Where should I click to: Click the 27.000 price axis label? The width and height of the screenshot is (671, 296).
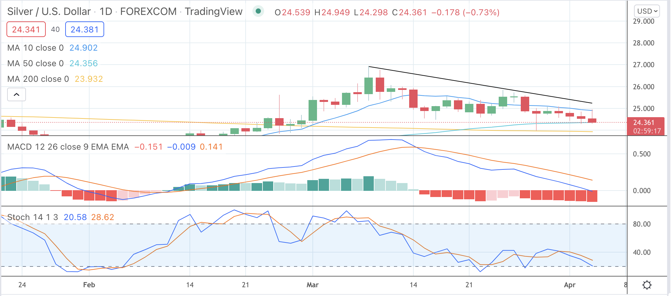coord(644,65)
